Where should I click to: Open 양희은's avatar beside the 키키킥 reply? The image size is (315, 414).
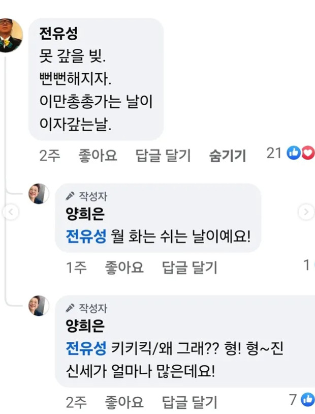[39, 306]
